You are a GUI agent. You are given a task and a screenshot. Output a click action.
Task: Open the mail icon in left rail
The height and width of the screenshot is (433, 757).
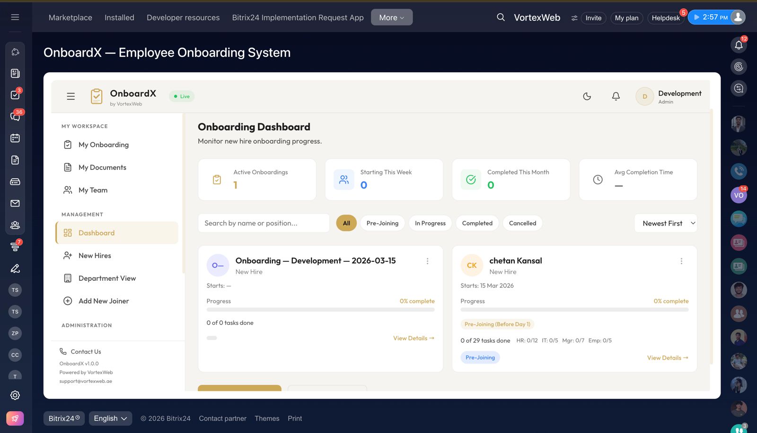pyautogui.click(x=15, y=203)
